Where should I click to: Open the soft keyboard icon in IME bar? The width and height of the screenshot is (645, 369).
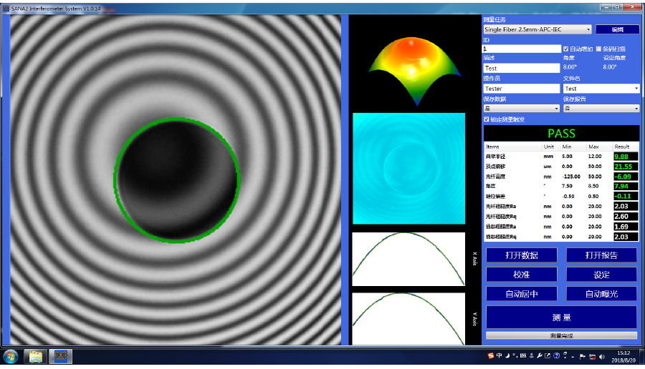click(523, 356)
